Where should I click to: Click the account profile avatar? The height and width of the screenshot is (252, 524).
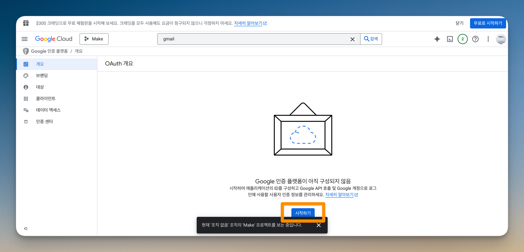tap(501, 39)
